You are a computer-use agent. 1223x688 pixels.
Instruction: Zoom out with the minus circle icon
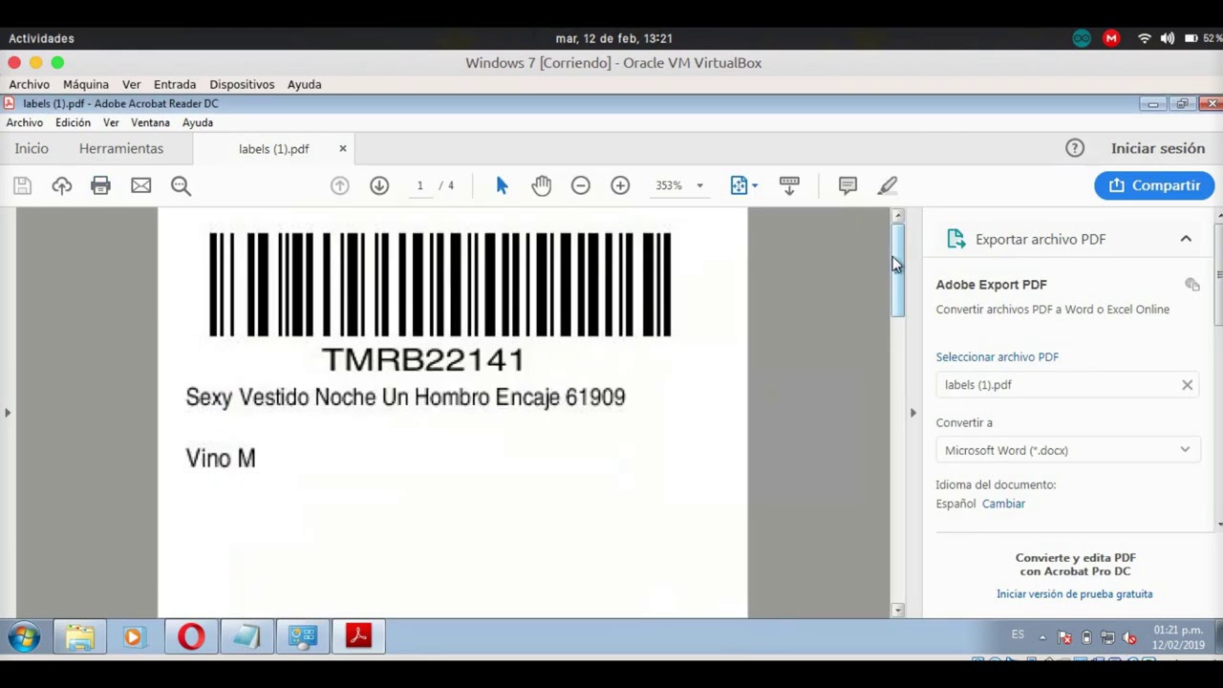click(581, 185)
